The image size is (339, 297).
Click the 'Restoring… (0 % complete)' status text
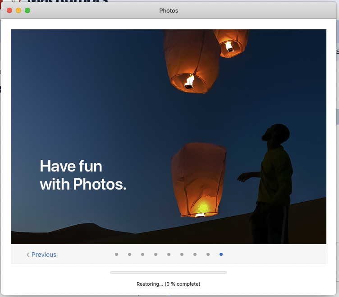click(169, 284)
